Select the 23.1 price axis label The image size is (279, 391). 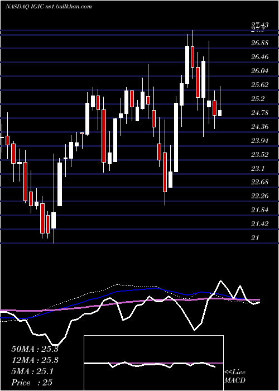tap(258, 169)
